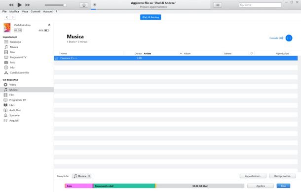Open the AirPlay output button
The width and height of the screenshot is (301, 192).
pos(84,5)
